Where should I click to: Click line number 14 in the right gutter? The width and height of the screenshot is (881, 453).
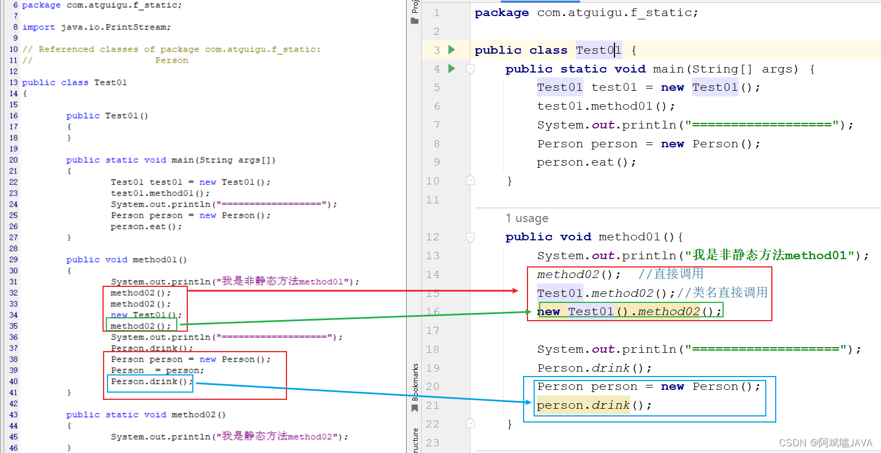[x=433, y=275]
